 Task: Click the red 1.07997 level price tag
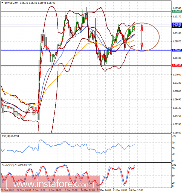tap(177, 65)
